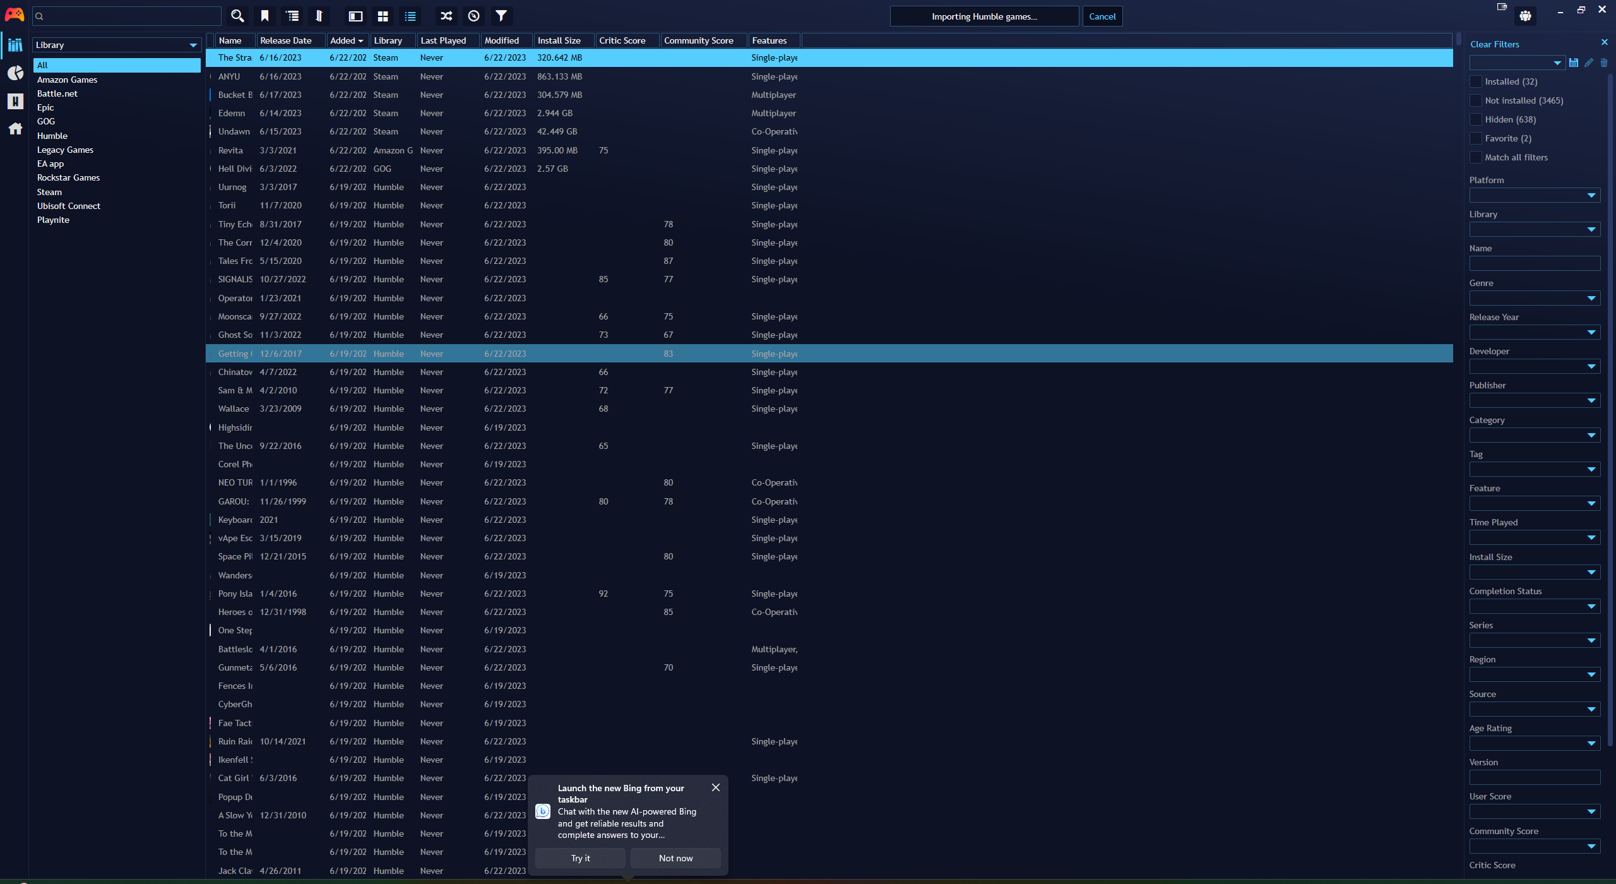
Task: Open statistics pie chart sidebar icon
Action: point(15,73)
